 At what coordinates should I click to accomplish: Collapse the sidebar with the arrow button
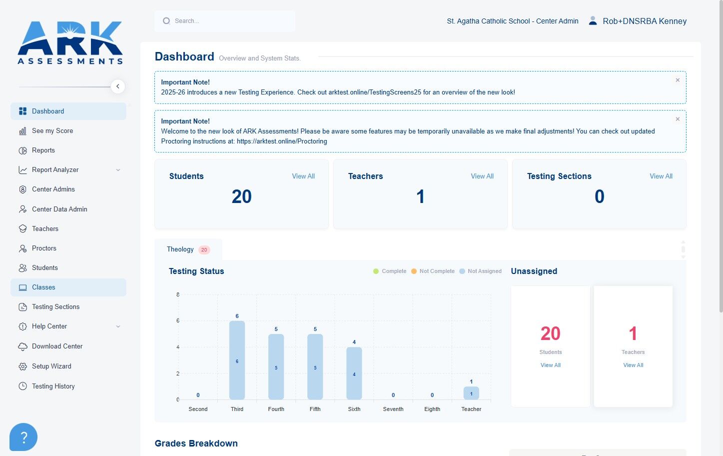(117, 86)
